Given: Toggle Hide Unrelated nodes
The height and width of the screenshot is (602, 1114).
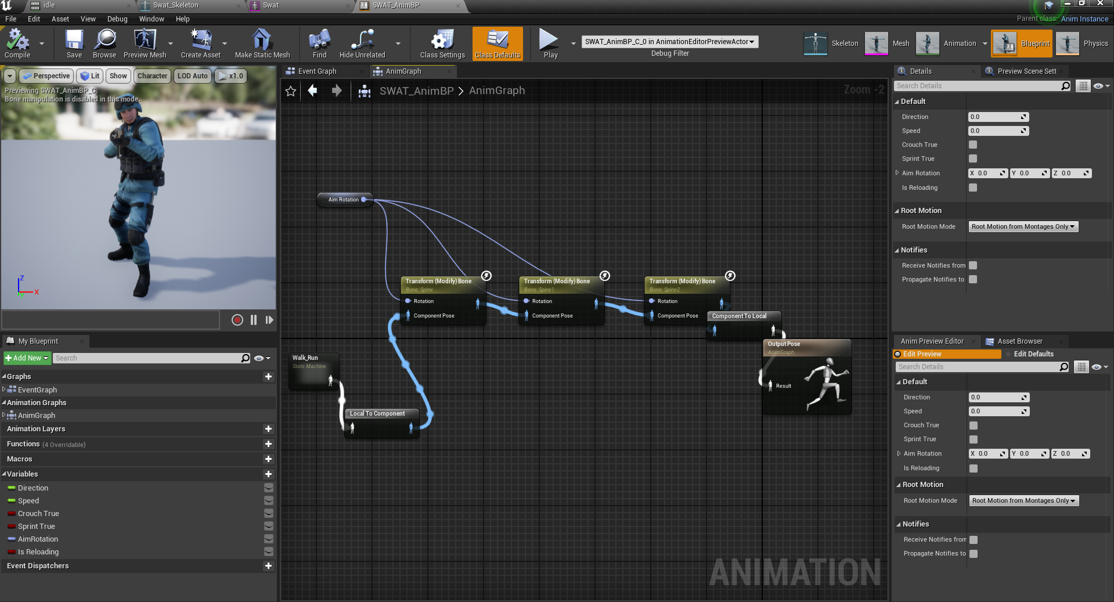Looking at the screenshot, I should point(362,44).
